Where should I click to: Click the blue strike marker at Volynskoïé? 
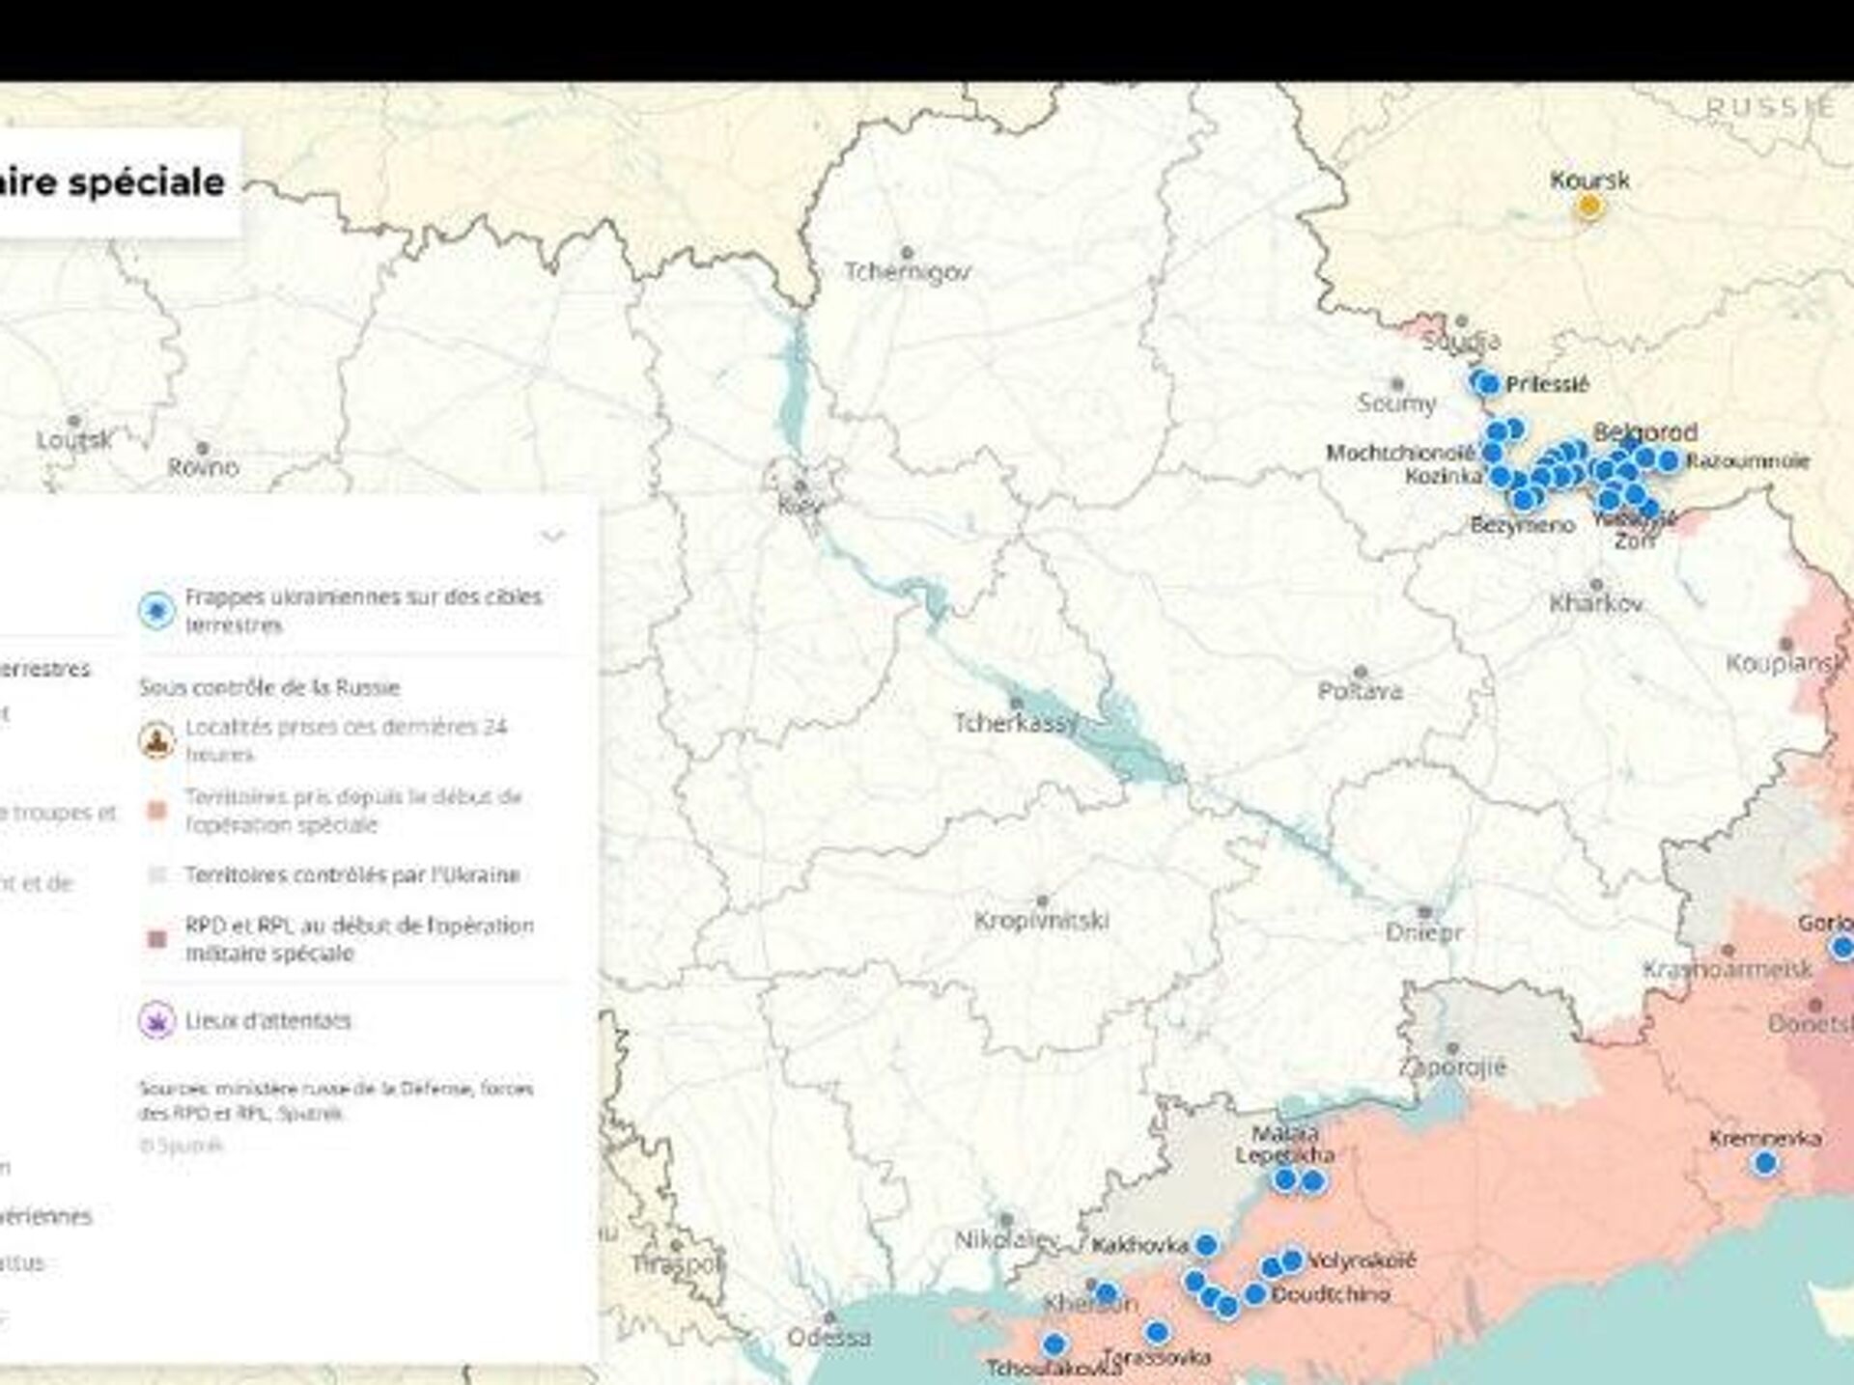(x=1292, y=1260)
